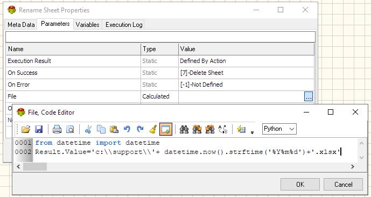Close the Code Editor window
Viewport: 371px width, 197px height.
(x=355, y=112)
